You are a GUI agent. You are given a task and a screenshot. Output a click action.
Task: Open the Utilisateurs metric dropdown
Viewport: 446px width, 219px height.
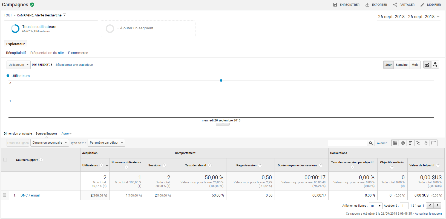(19, 65)
